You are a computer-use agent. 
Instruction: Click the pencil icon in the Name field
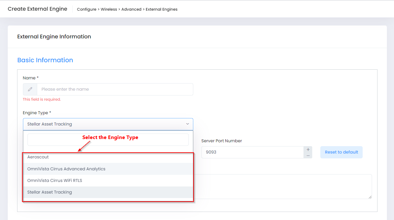[x=30, y=89]
